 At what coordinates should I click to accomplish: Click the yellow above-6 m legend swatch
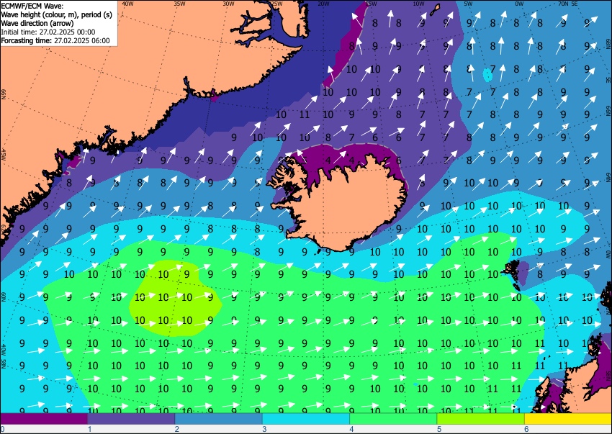[x=568, y=419]
